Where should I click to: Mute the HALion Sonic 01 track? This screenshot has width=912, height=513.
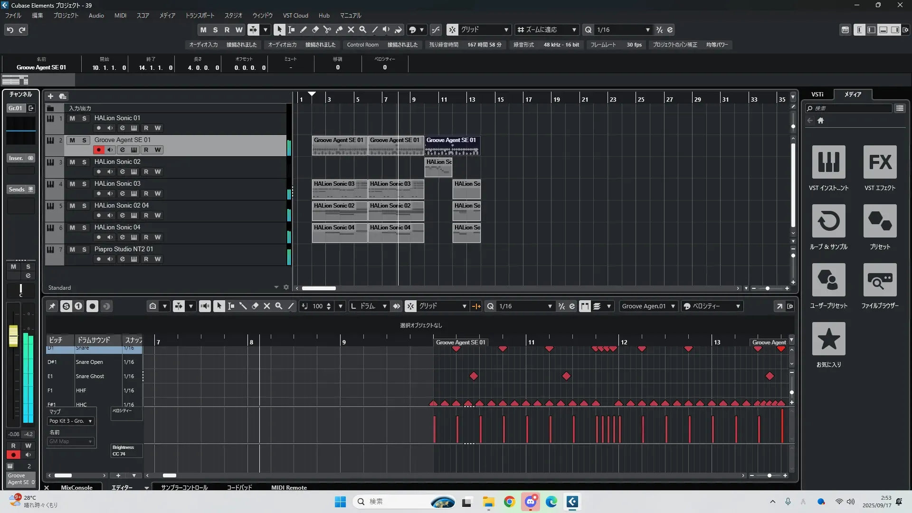(x=72, y=118)
